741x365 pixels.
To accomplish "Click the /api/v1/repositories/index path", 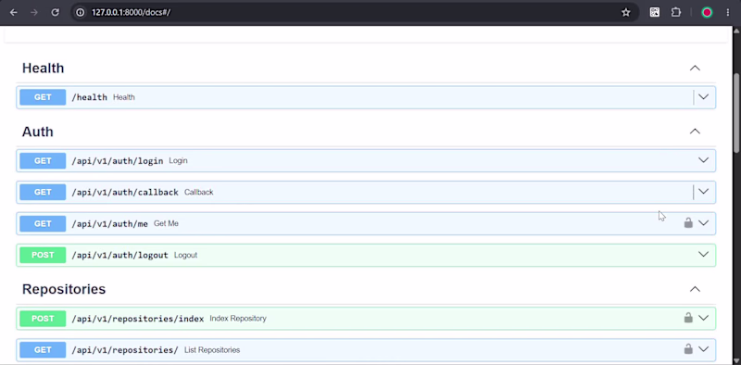I will point(137,319).
